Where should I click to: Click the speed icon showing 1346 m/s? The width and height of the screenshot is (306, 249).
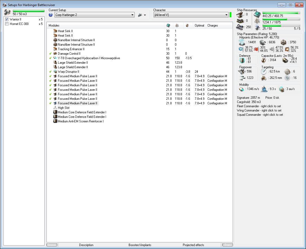coord(242,89)
